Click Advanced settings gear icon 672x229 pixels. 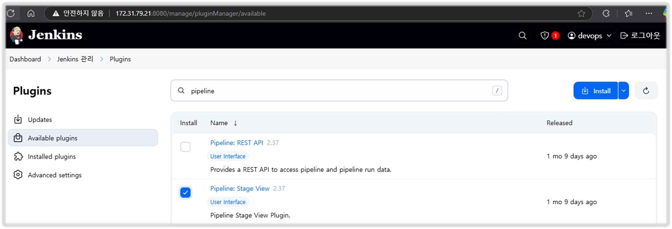[18, 175]
